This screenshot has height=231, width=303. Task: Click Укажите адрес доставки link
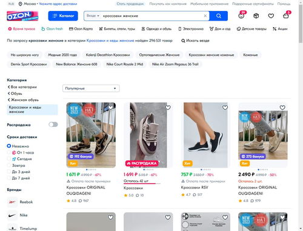pyautogui.click(x=58, y=4)
